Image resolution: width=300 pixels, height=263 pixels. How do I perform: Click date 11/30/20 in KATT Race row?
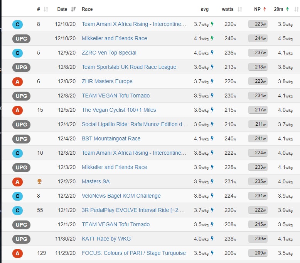tap(65, 239)
